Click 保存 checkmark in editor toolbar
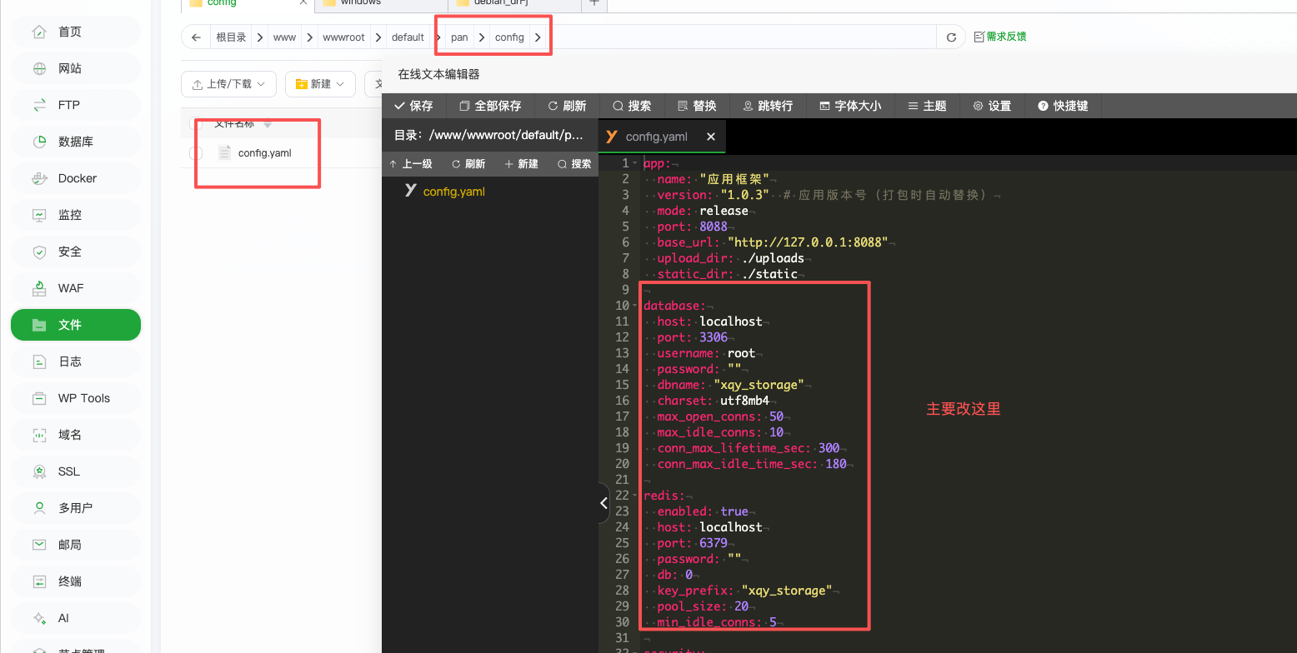This screenshot has height=653, width=1297. pos(413,106)
